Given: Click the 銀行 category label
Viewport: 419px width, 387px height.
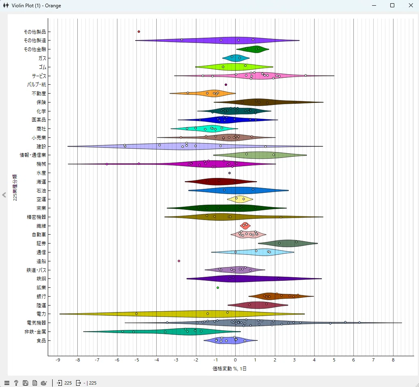Looking at the screenshot, I should tap(41, 296).
